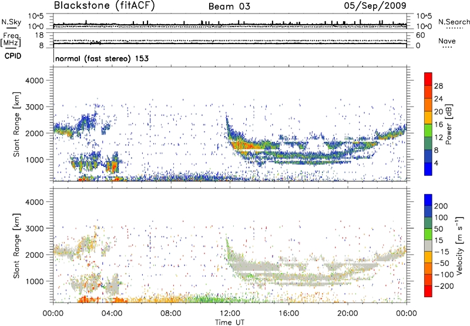The width and height of the screenshot is (470, 326).
Task: Click the 1000 tick on the velocity panel axis
Action: point(34,281)
